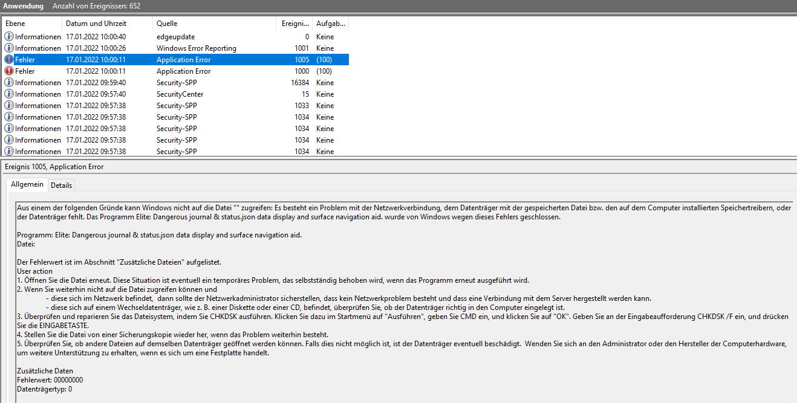Click the info icon of the Windows Error Reporting event

pos(8,48)
